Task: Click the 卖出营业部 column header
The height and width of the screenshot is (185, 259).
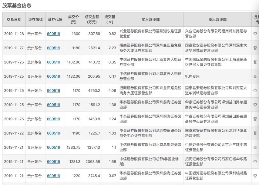Action: [x=217, y=19]
